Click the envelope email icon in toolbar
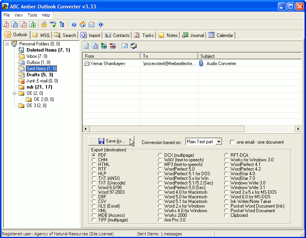The height and width of the screenshot is (238, 306). pyautogui.click(x=92, y=25)
